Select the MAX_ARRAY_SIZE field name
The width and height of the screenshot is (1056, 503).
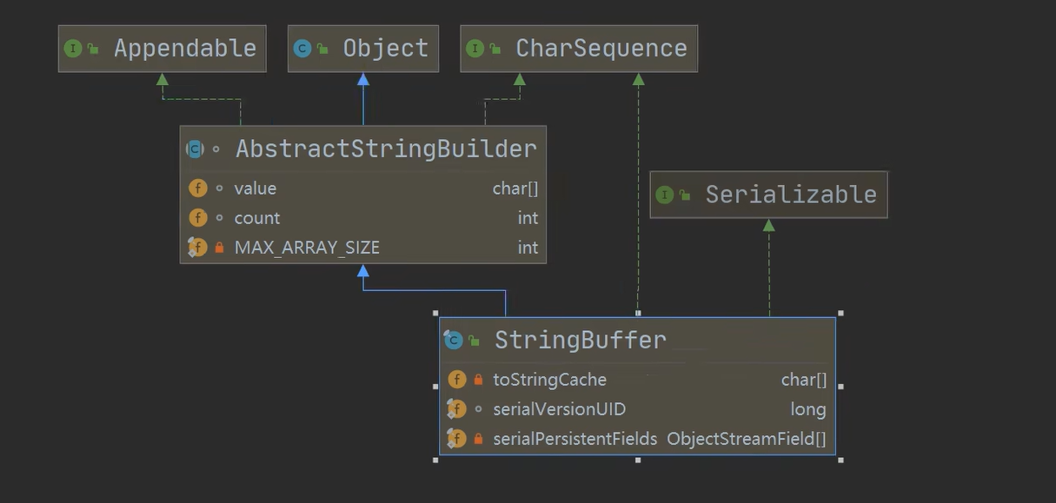(307, 248)
